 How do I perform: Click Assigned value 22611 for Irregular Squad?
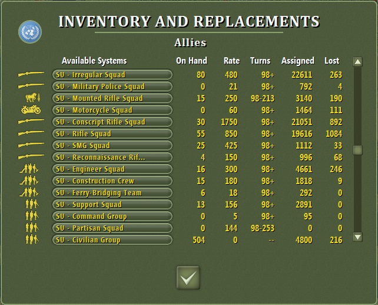[302, 75]
